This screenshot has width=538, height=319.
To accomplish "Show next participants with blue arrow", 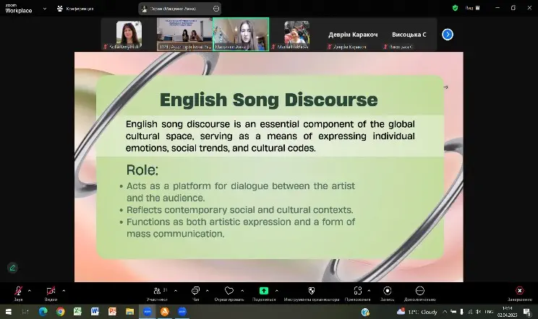I will tap(448, 34).
